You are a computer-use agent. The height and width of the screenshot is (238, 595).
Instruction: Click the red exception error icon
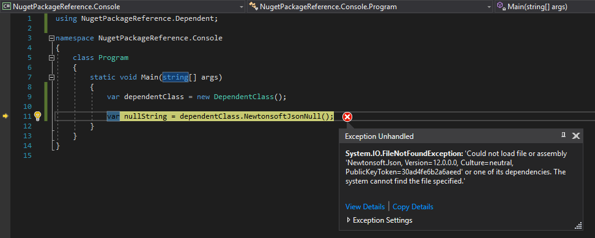tap(347, 117)
